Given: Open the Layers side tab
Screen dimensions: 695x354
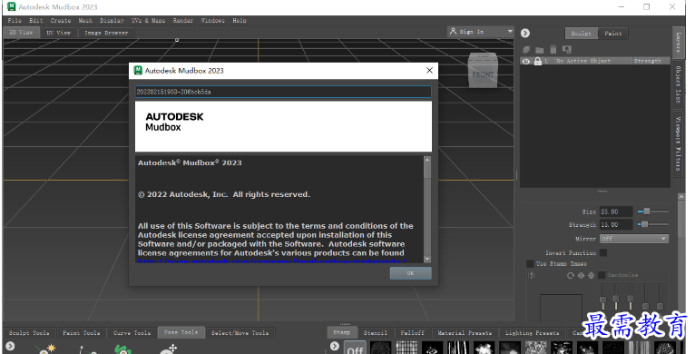Looking at the screenshot, I should coord(678,42).
